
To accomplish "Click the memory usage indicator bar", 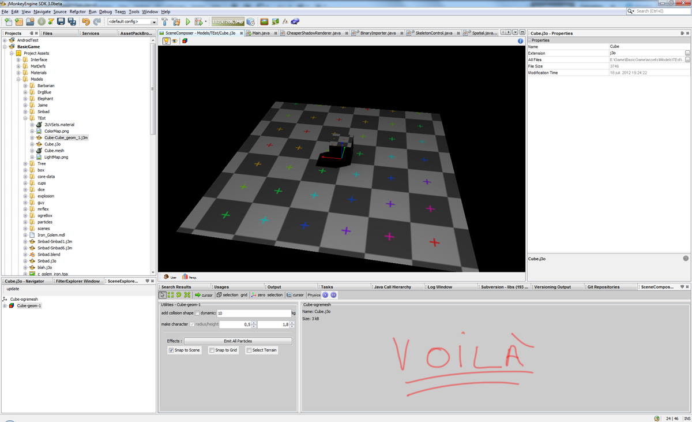I will pos(228,22).
